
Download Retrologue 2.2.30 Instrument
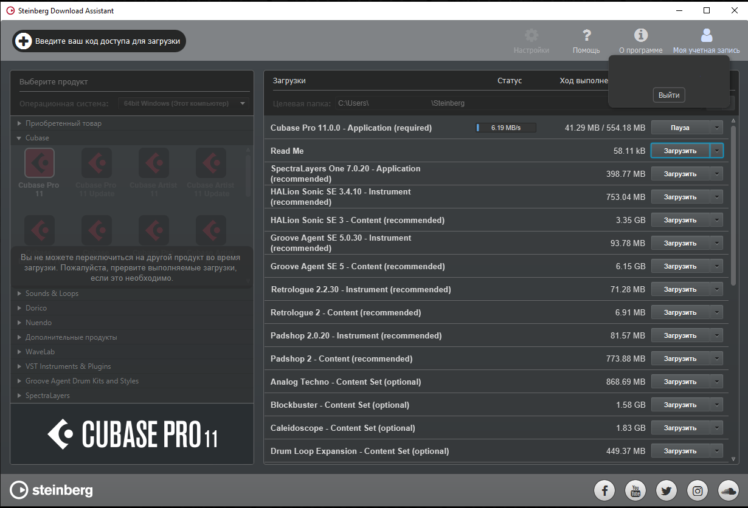point(680,289)
